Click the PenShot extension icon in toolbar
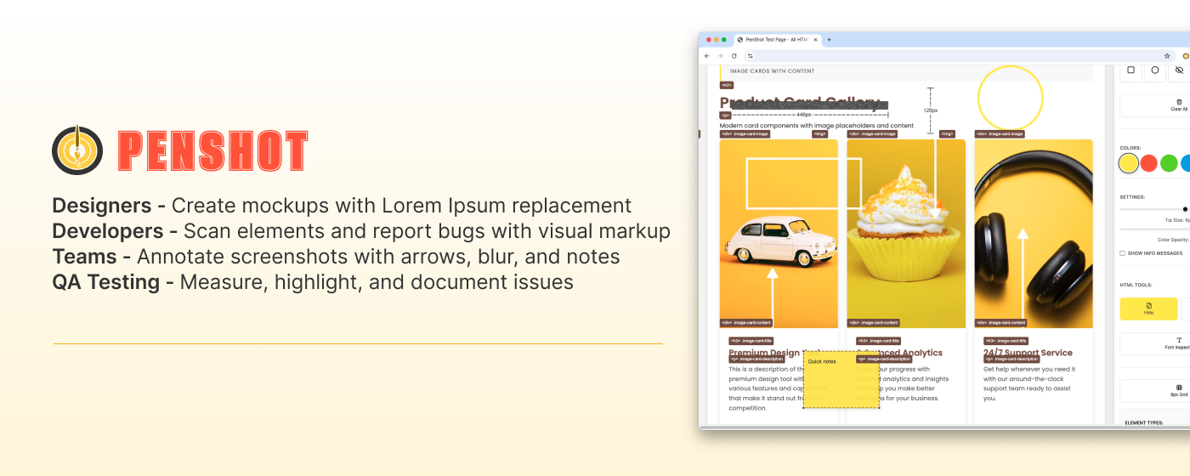This screenshot has width=1190, height=476. pyautogui.click(x=1187, y=55)
